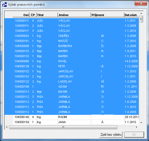The width and height of the screenshot is (149, 141).
Task: Close the Výběr pracovních poměrů dialog
Action: [x=141, y=3]
